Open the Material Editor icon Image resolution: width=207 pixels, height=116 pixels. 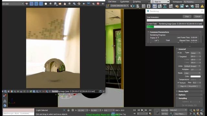click(171, 6)
